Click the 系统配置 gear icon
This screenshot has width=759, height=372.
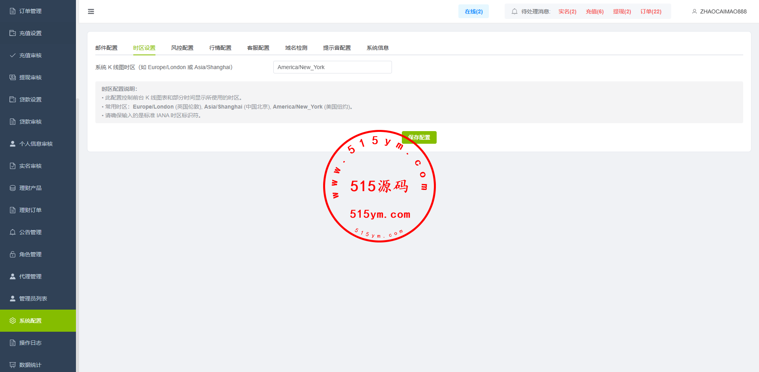pyautogui.click(x=13, y=321)
